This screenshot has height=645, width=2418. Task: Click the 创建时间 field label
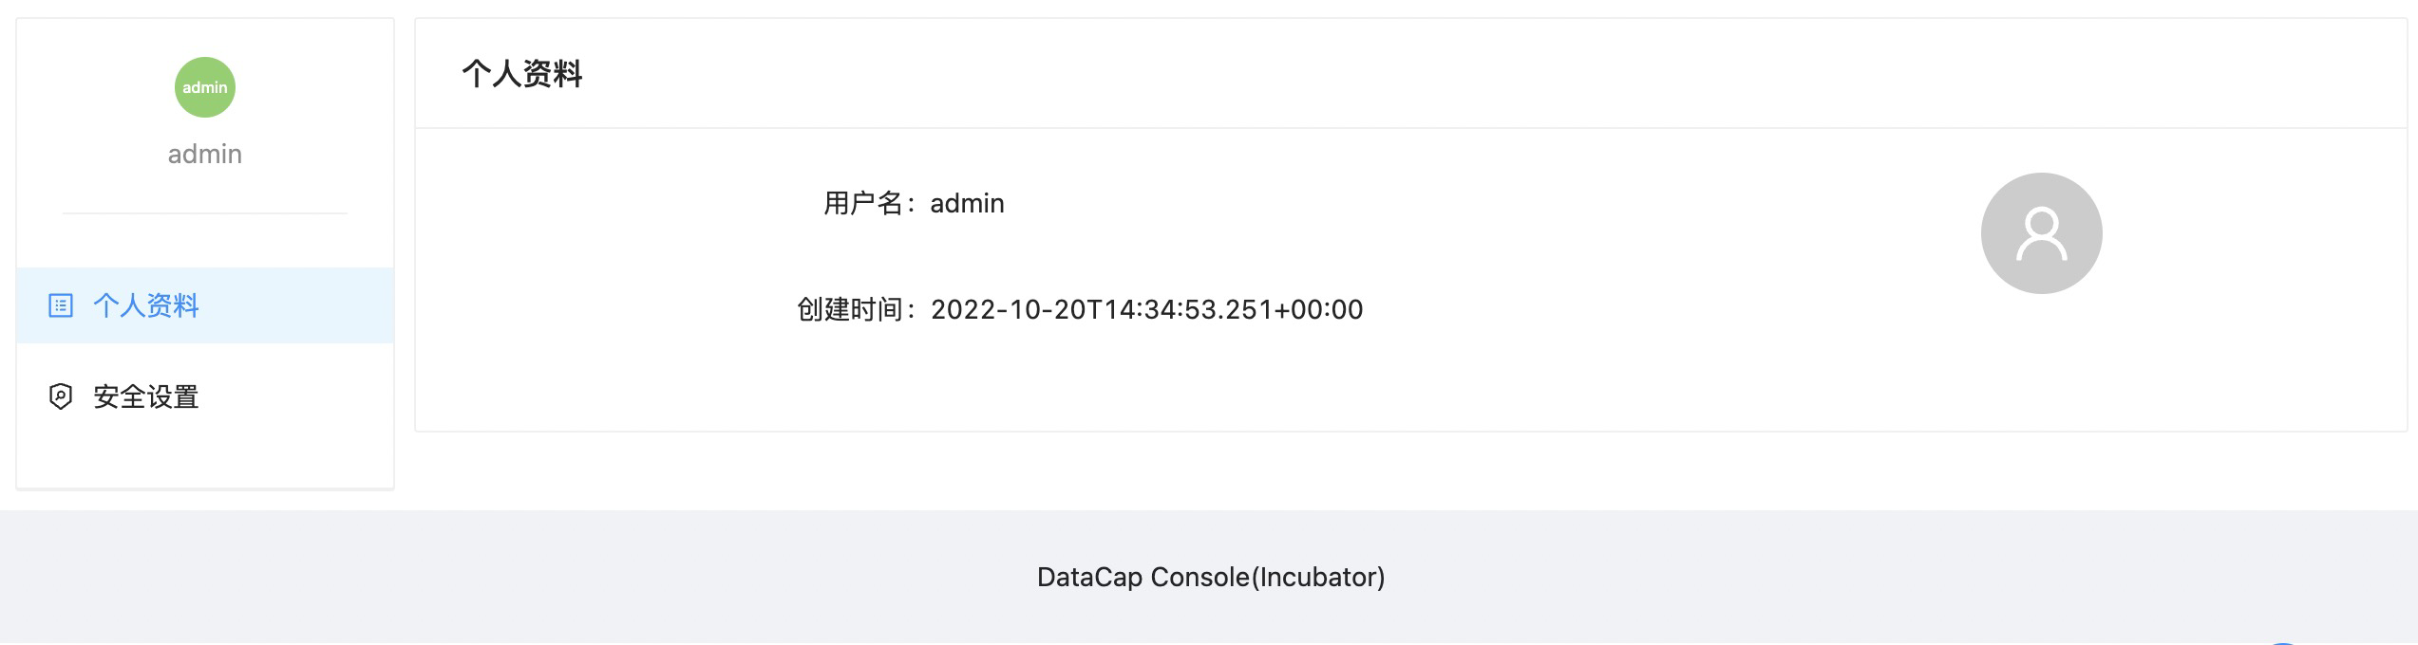pyautogui.click(x=850, y=309)
